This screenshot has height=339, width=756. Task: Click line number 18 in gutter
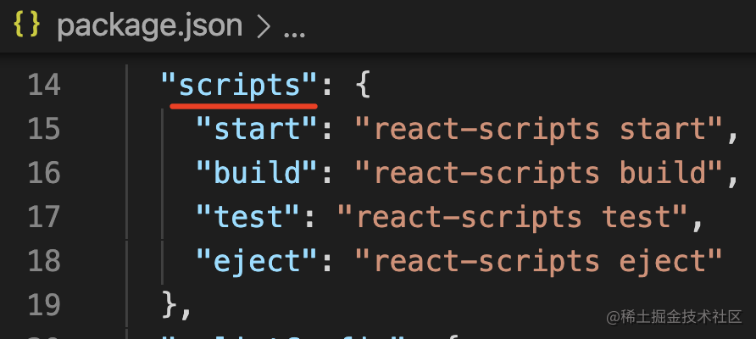pyautogui.click(x=43, y=260)
